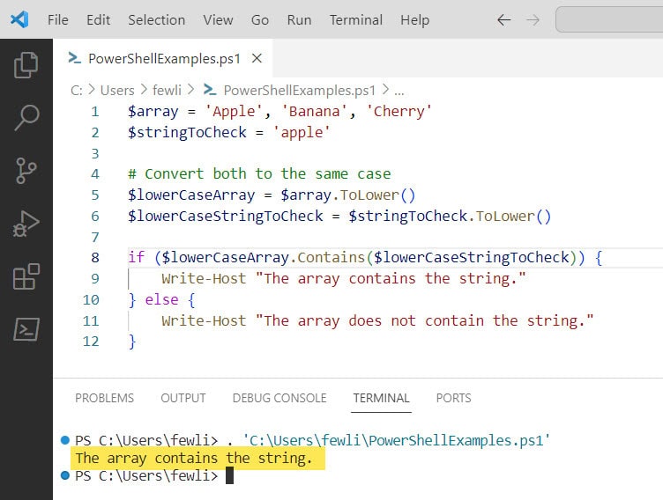Image resolution: width=663 pixels, height=500 pixels.
Task: Open the Edit menu
Action: (98, 20)
